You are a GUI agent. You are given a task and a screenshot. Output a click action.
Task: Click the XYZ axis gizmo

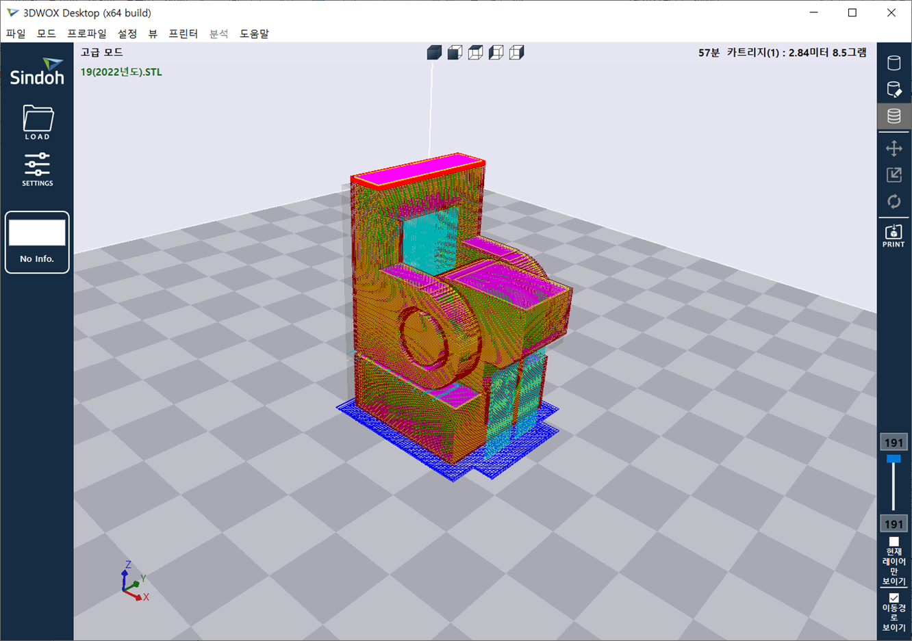135,581
